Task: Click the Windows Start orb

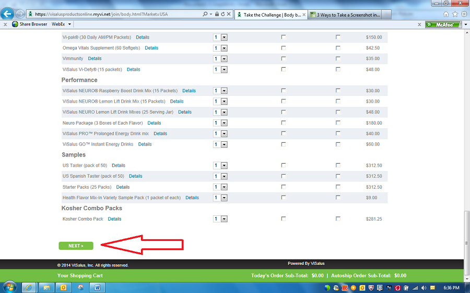Action: (x=9, y=287)
